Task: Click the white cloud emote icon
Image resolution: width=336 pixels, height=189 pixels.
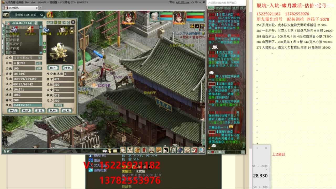Action: [105, 151]
